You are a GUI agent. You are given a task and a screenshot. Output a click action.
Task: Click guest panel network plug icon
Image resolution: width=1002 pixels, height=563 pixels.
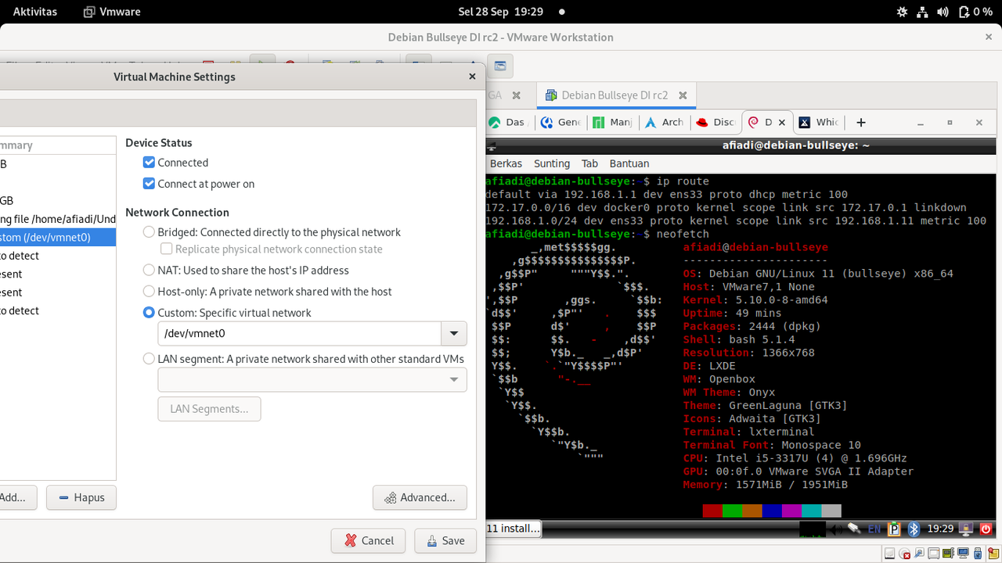click(x=854, y=529)
